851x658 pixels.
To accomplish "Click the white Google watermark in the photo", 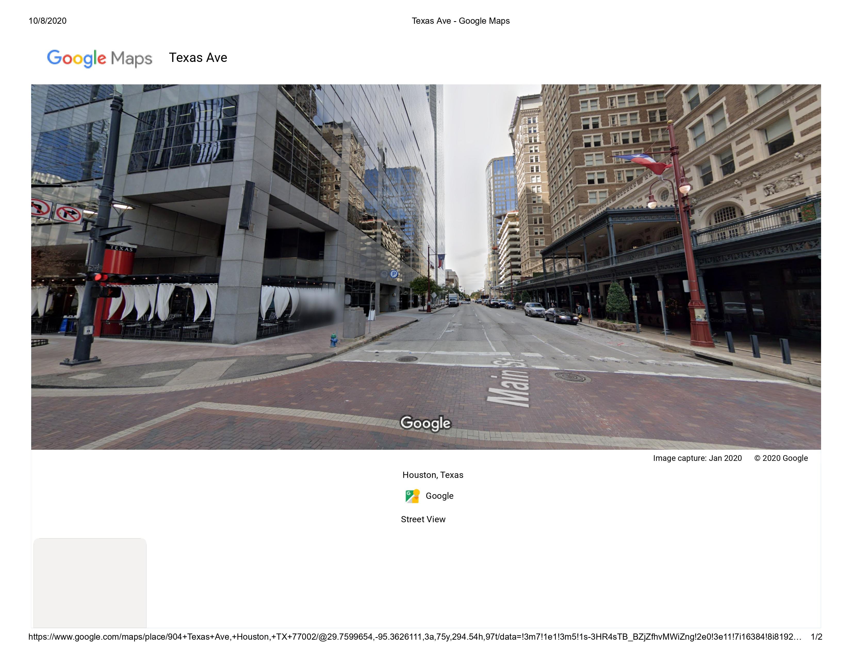I will pos(425,423).
